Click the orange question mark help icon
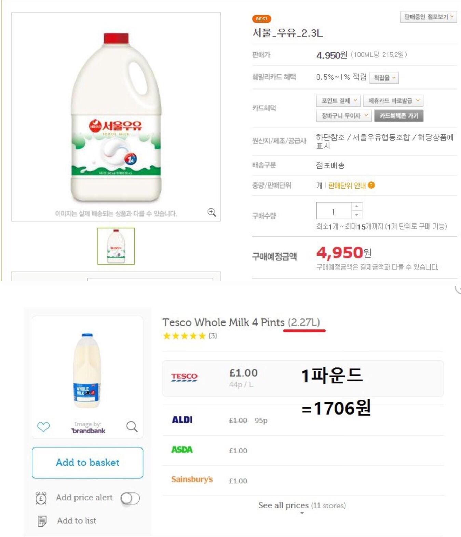Viewport: 461px width, 537px height. (x=371, y=185)
